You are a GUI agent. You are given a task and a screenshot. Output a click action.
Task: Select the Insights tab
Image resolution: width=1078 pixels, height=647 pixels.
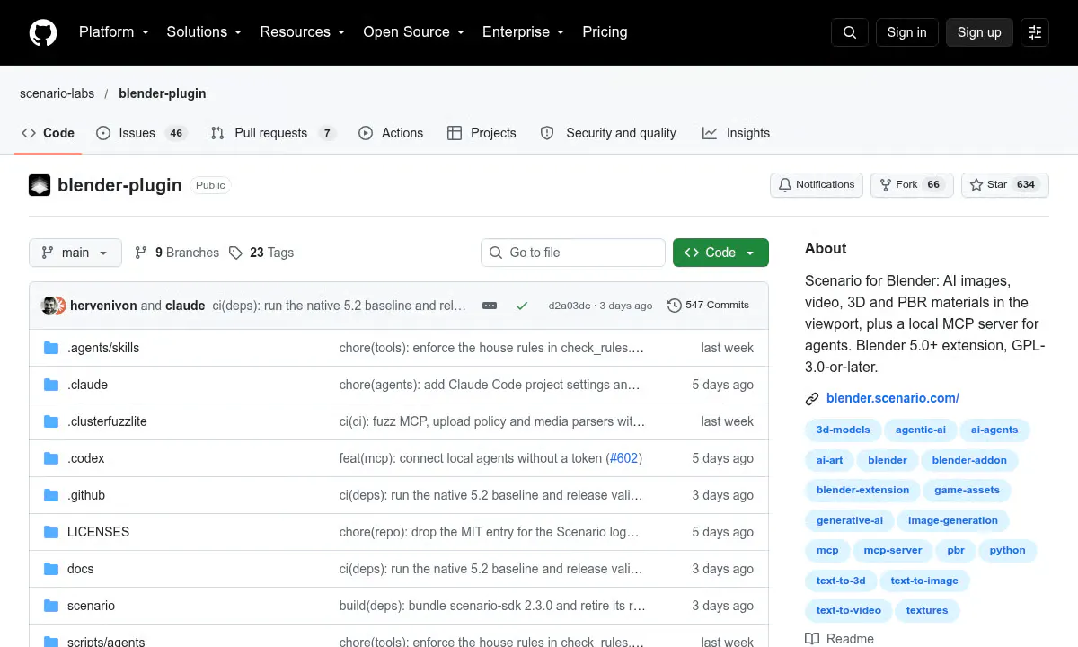(x=737, y=133)
